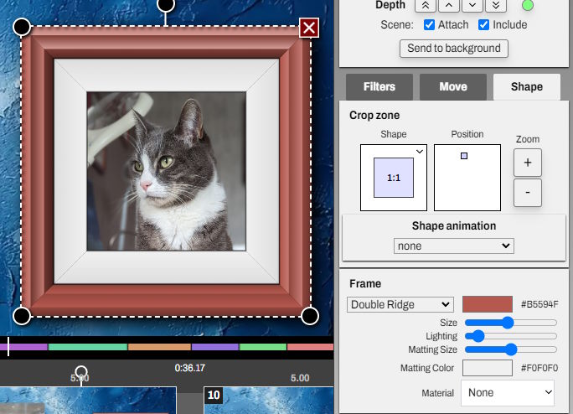Lower layer depth one step down
Screen dimensions: 573x414
pyautogui.click(x=473, y=5)
